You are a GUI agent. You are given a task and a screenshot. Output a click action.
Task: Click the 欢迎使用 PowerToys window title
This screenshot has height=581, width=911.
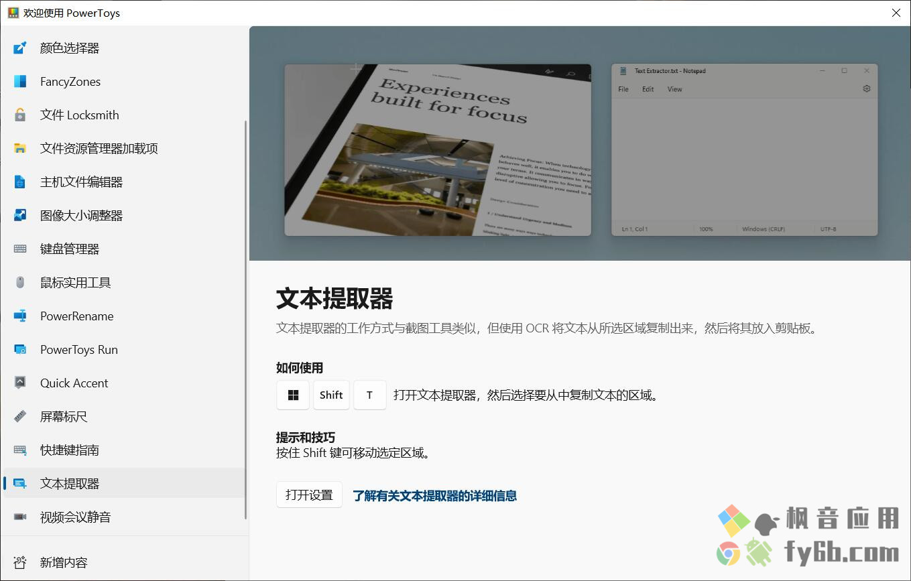click(72, 13)
